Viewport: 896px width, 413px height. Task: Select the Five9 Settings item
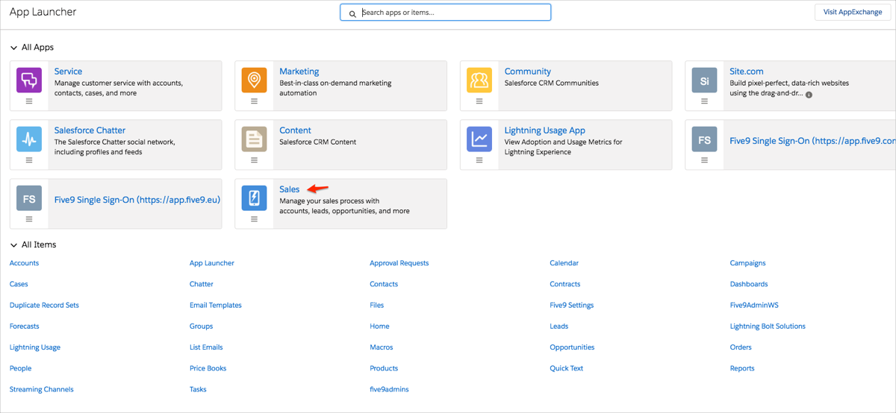[x=571, y=305]
